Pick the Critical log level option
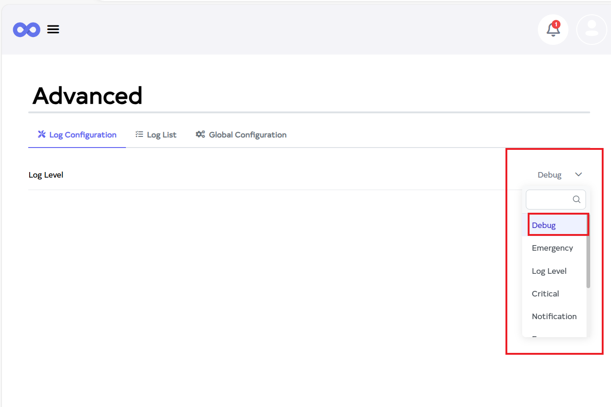Viewport: 611px width, 407px height. point(545,294)
